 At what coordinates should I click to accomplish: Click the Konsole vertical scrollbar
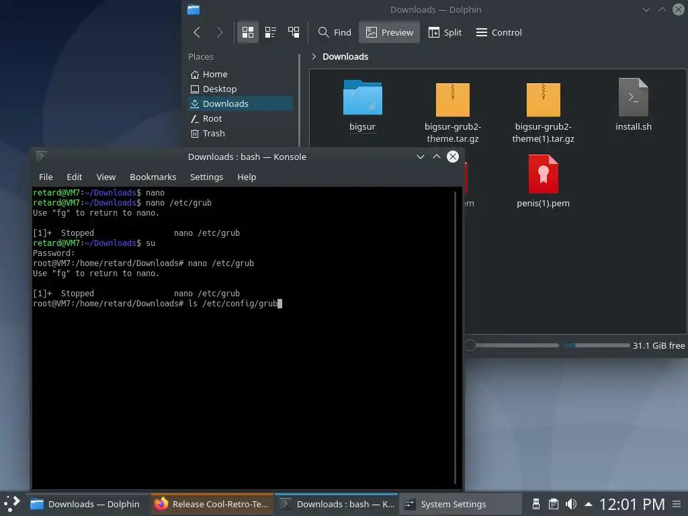coord(455,337)
